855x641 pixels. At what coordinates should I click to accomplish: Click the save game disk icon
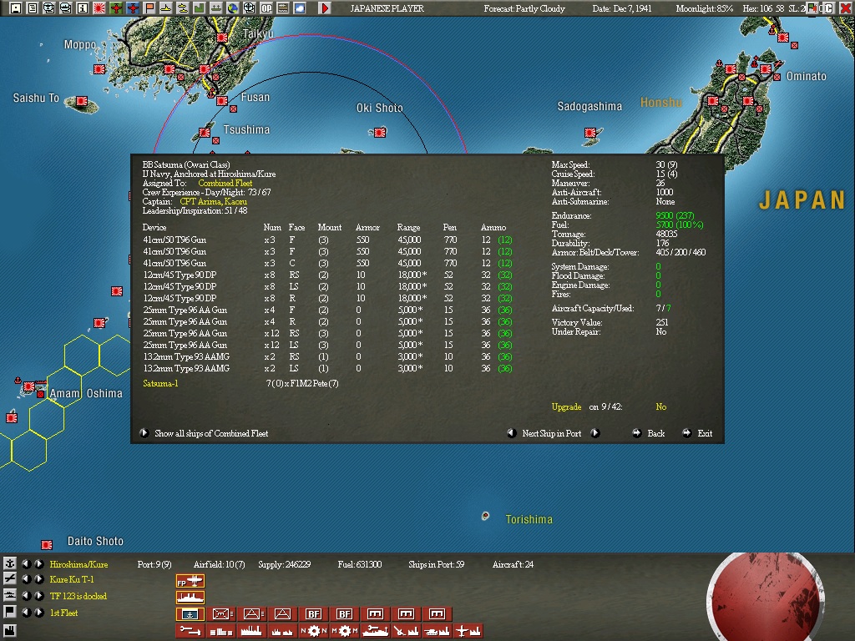click(x=15, y=8)
